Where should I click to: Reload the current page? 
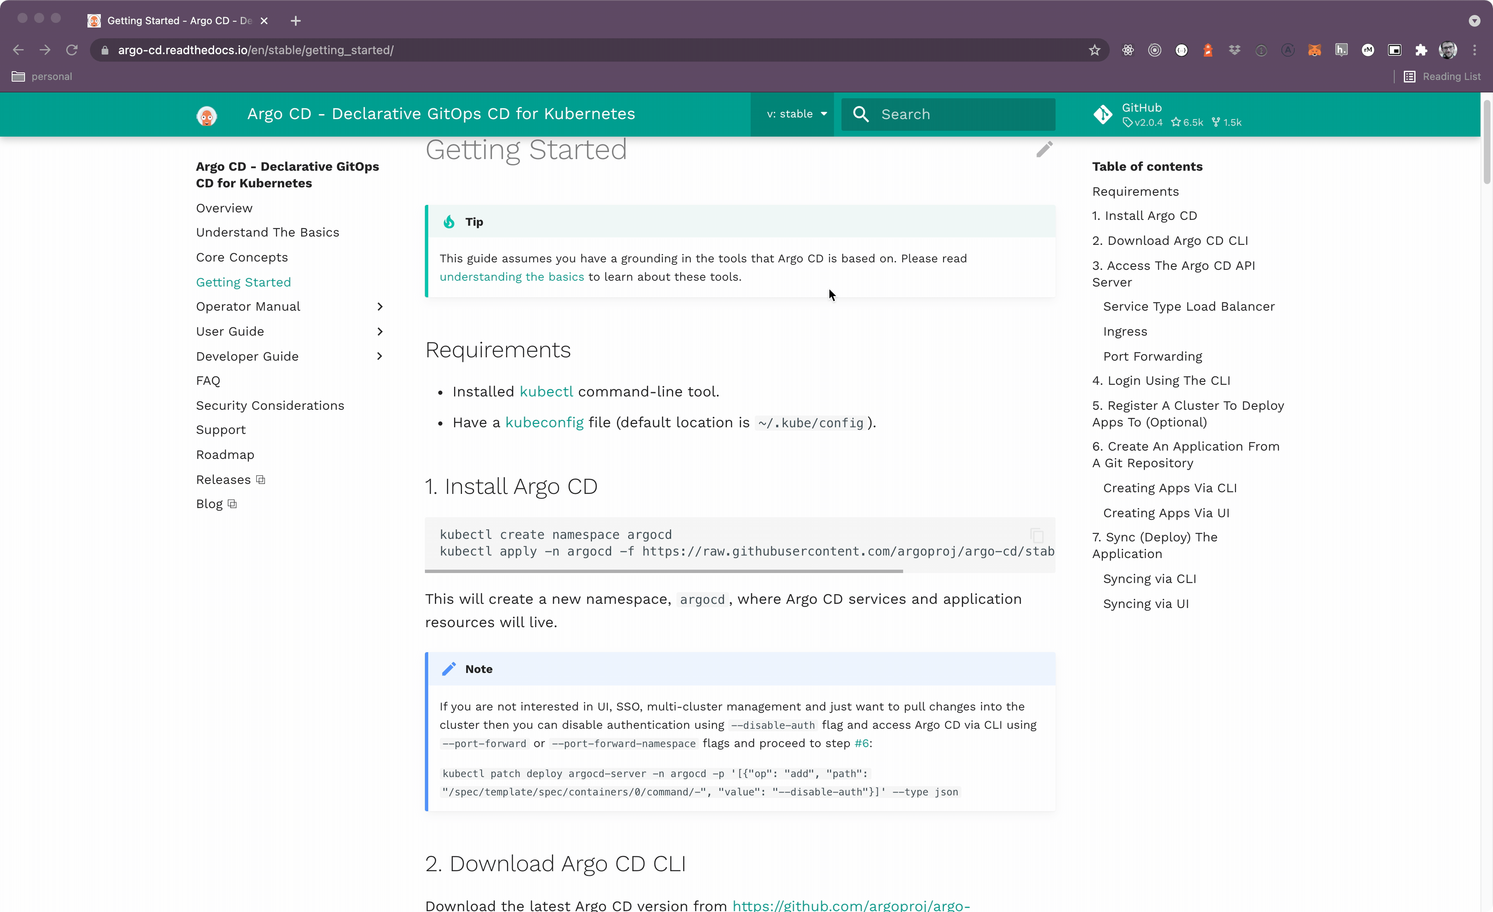click(72, 50)
